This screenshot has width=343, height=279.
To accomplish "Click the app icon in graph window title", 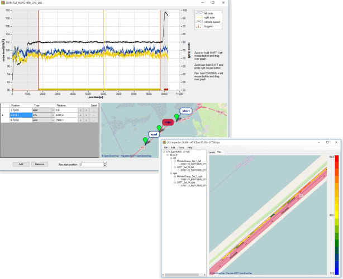I will point(3,3).
